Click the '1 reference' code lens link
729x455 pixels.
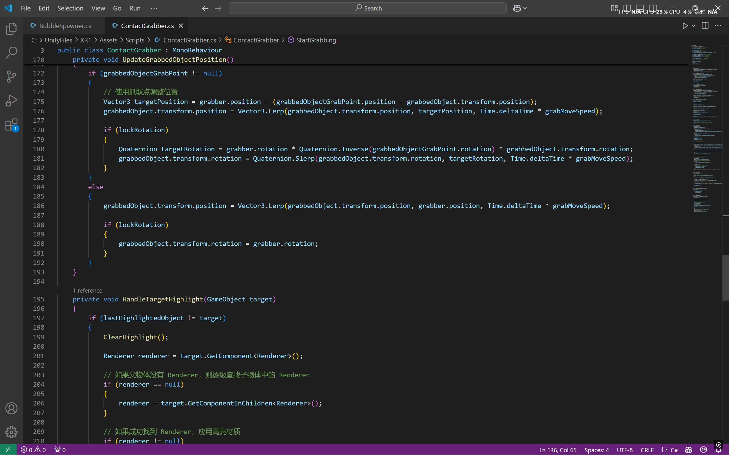87,290
